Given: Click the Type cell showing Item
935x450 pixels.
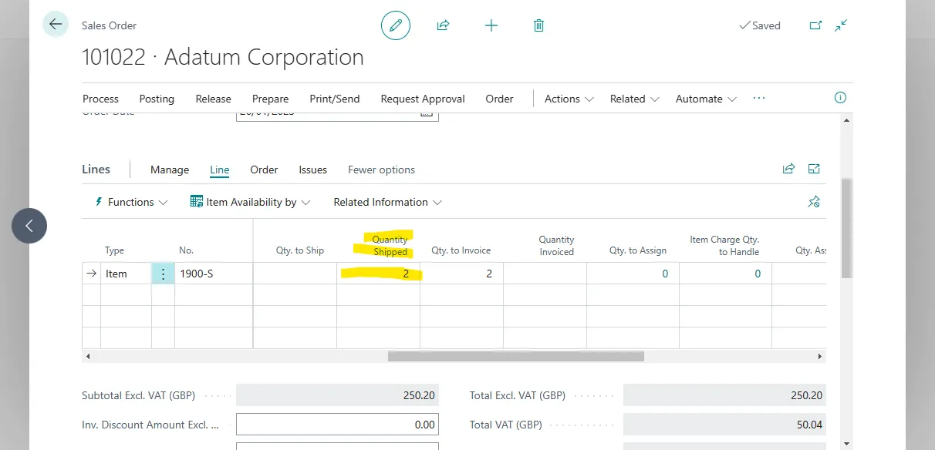Looking at the screenshot, I should pos(127,274).
